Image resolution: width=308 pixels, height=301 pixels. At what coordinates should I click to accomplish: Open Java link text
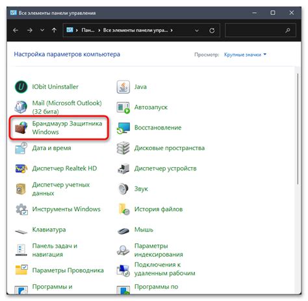click(x=140, y=86)
